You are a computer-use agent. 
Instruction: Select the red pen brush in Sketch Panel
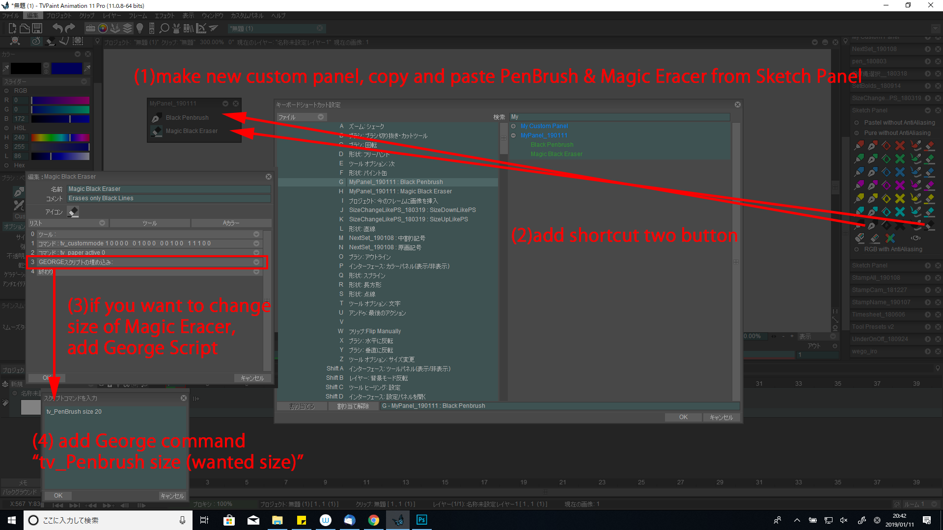tap(872, 146)
